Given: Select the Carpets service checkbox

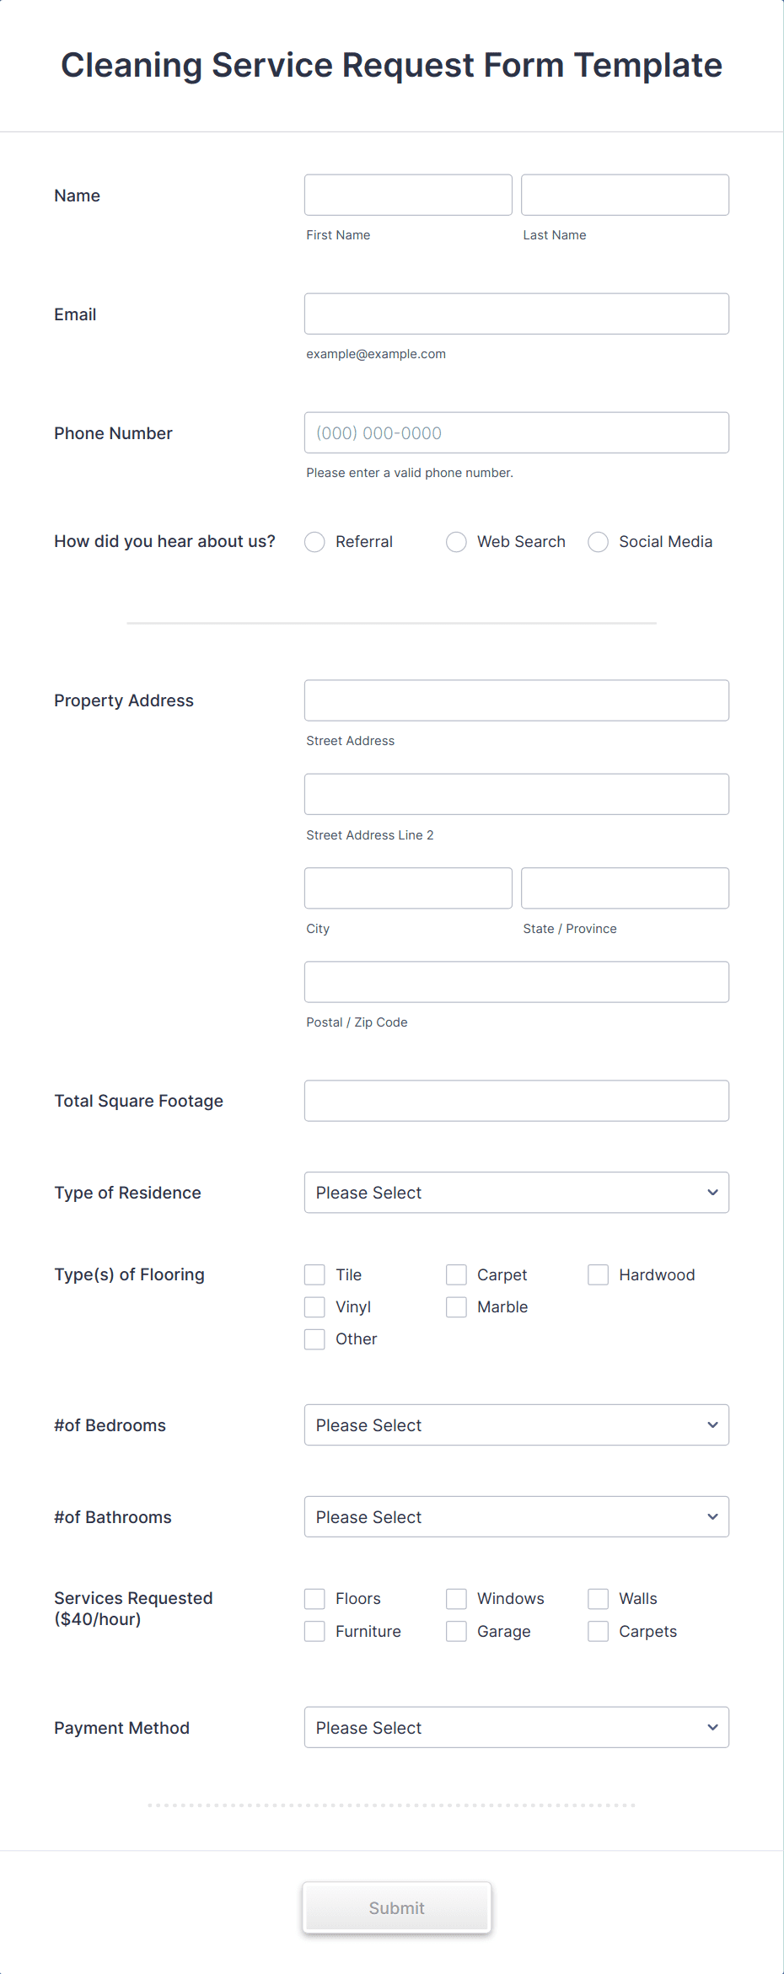Looking at the screenshot, I should pyautogui.click(x=598, y=1631).
